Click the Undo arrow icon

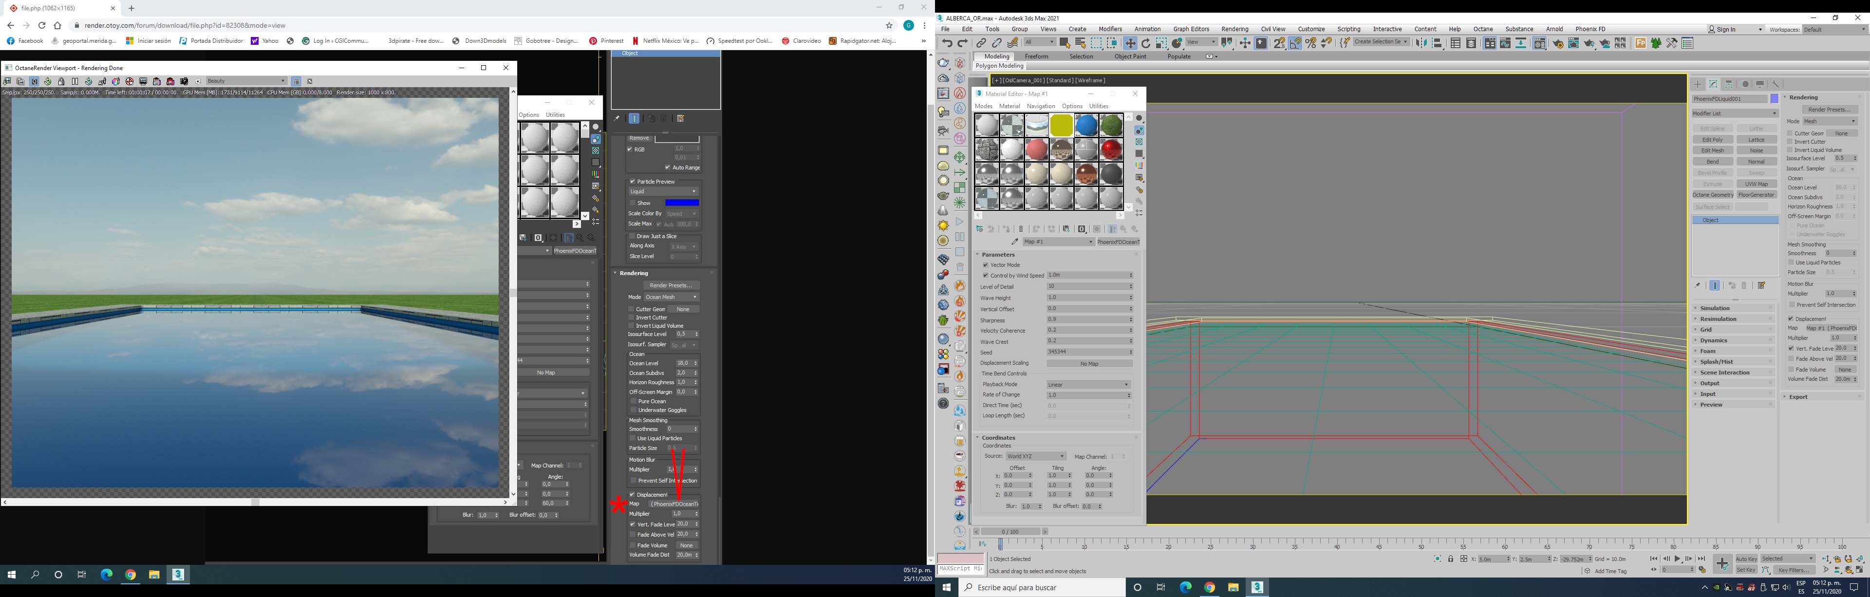947,43
